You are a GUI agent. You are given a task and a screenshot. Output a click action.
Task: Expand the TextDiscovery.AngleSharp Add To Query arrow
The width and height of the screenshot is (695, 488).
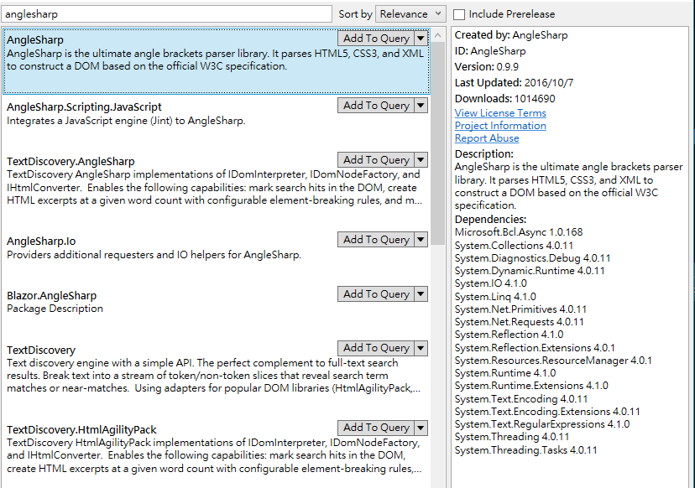(421, 159)
